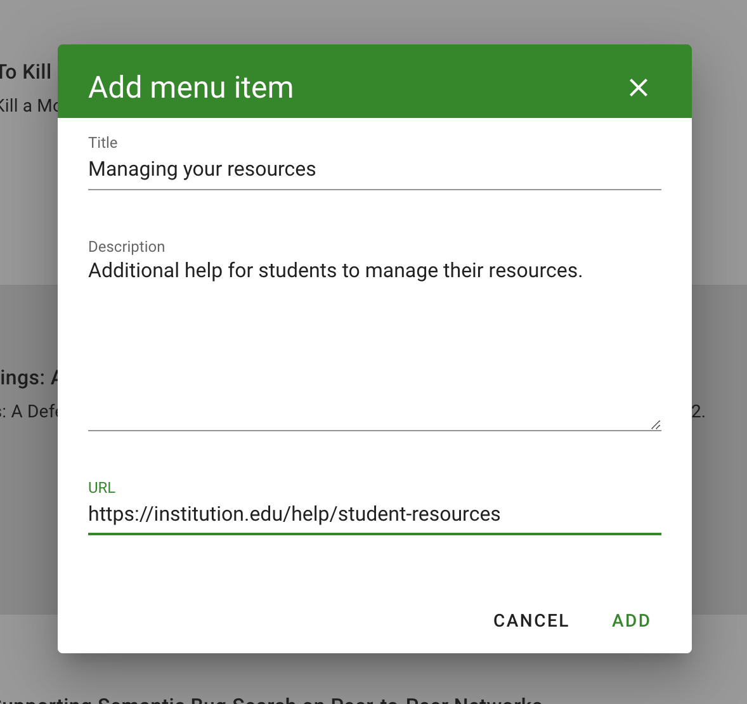Click the '2.' text right of dialog
The height and width of the screenshot is (704, 747).
tap(698, 412)
